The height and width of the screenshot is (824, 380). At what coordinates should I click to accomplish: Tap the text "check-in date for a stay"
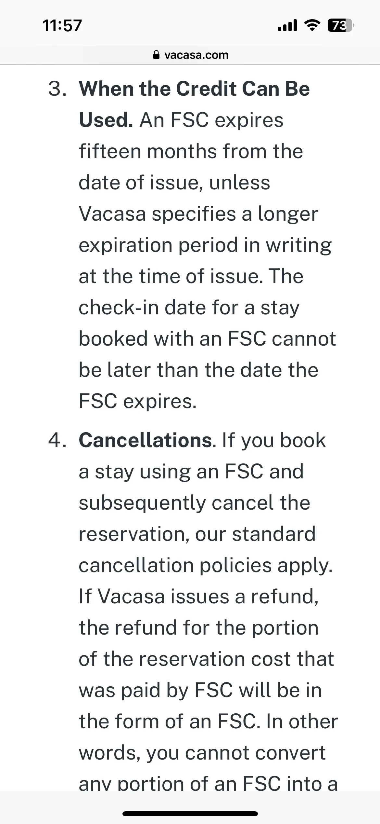pyautogui.click(x=189, y=308)
